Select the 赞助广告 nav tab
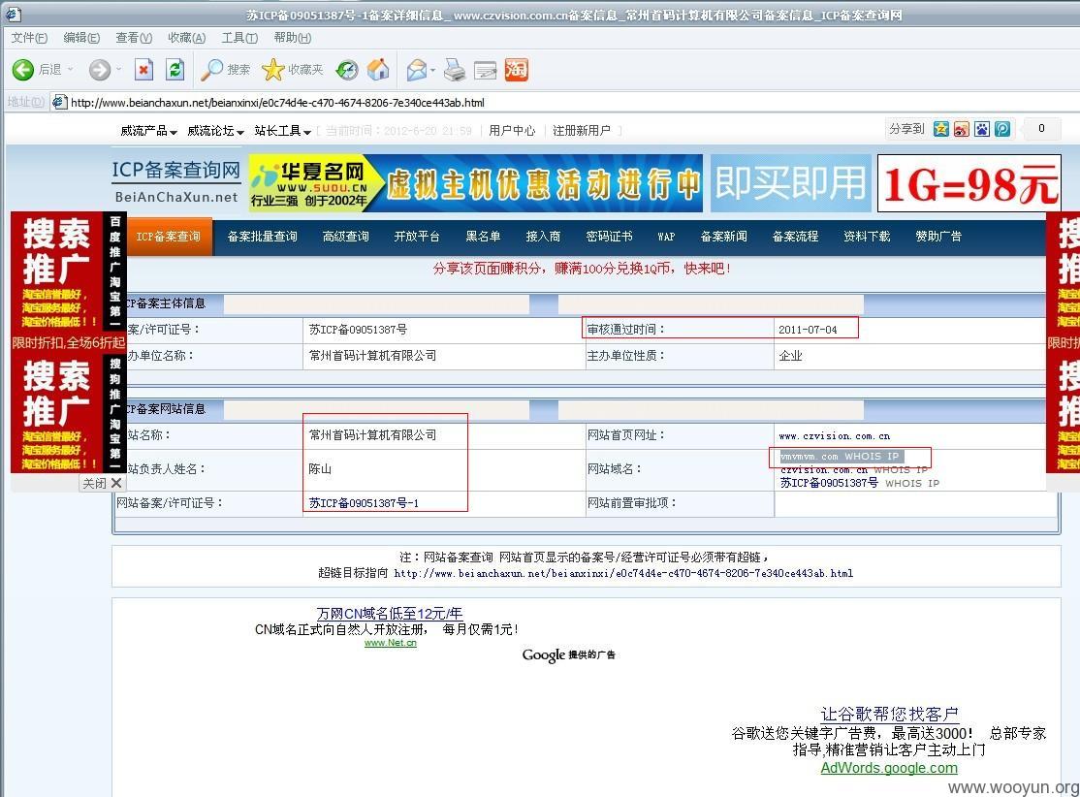 (938, 237)
